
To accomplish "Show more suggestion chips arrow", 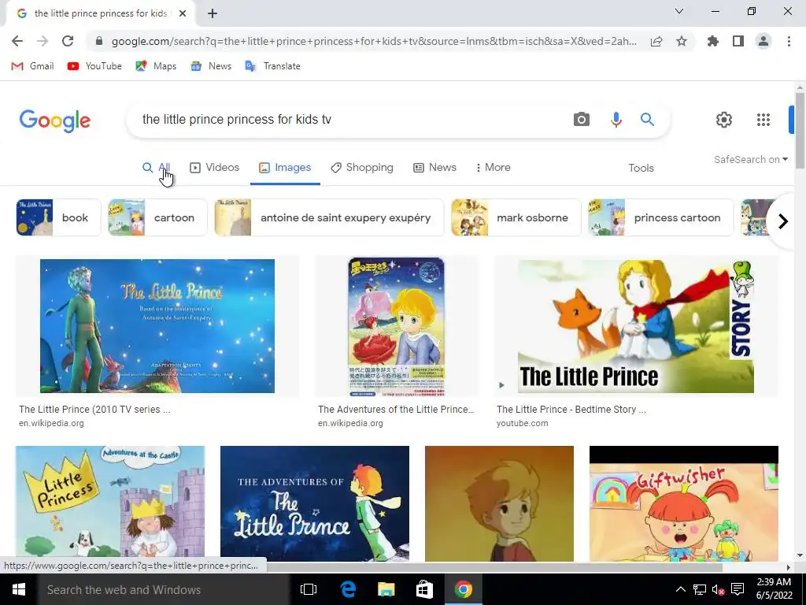I will pyautogui.click(x=783, y=221).
